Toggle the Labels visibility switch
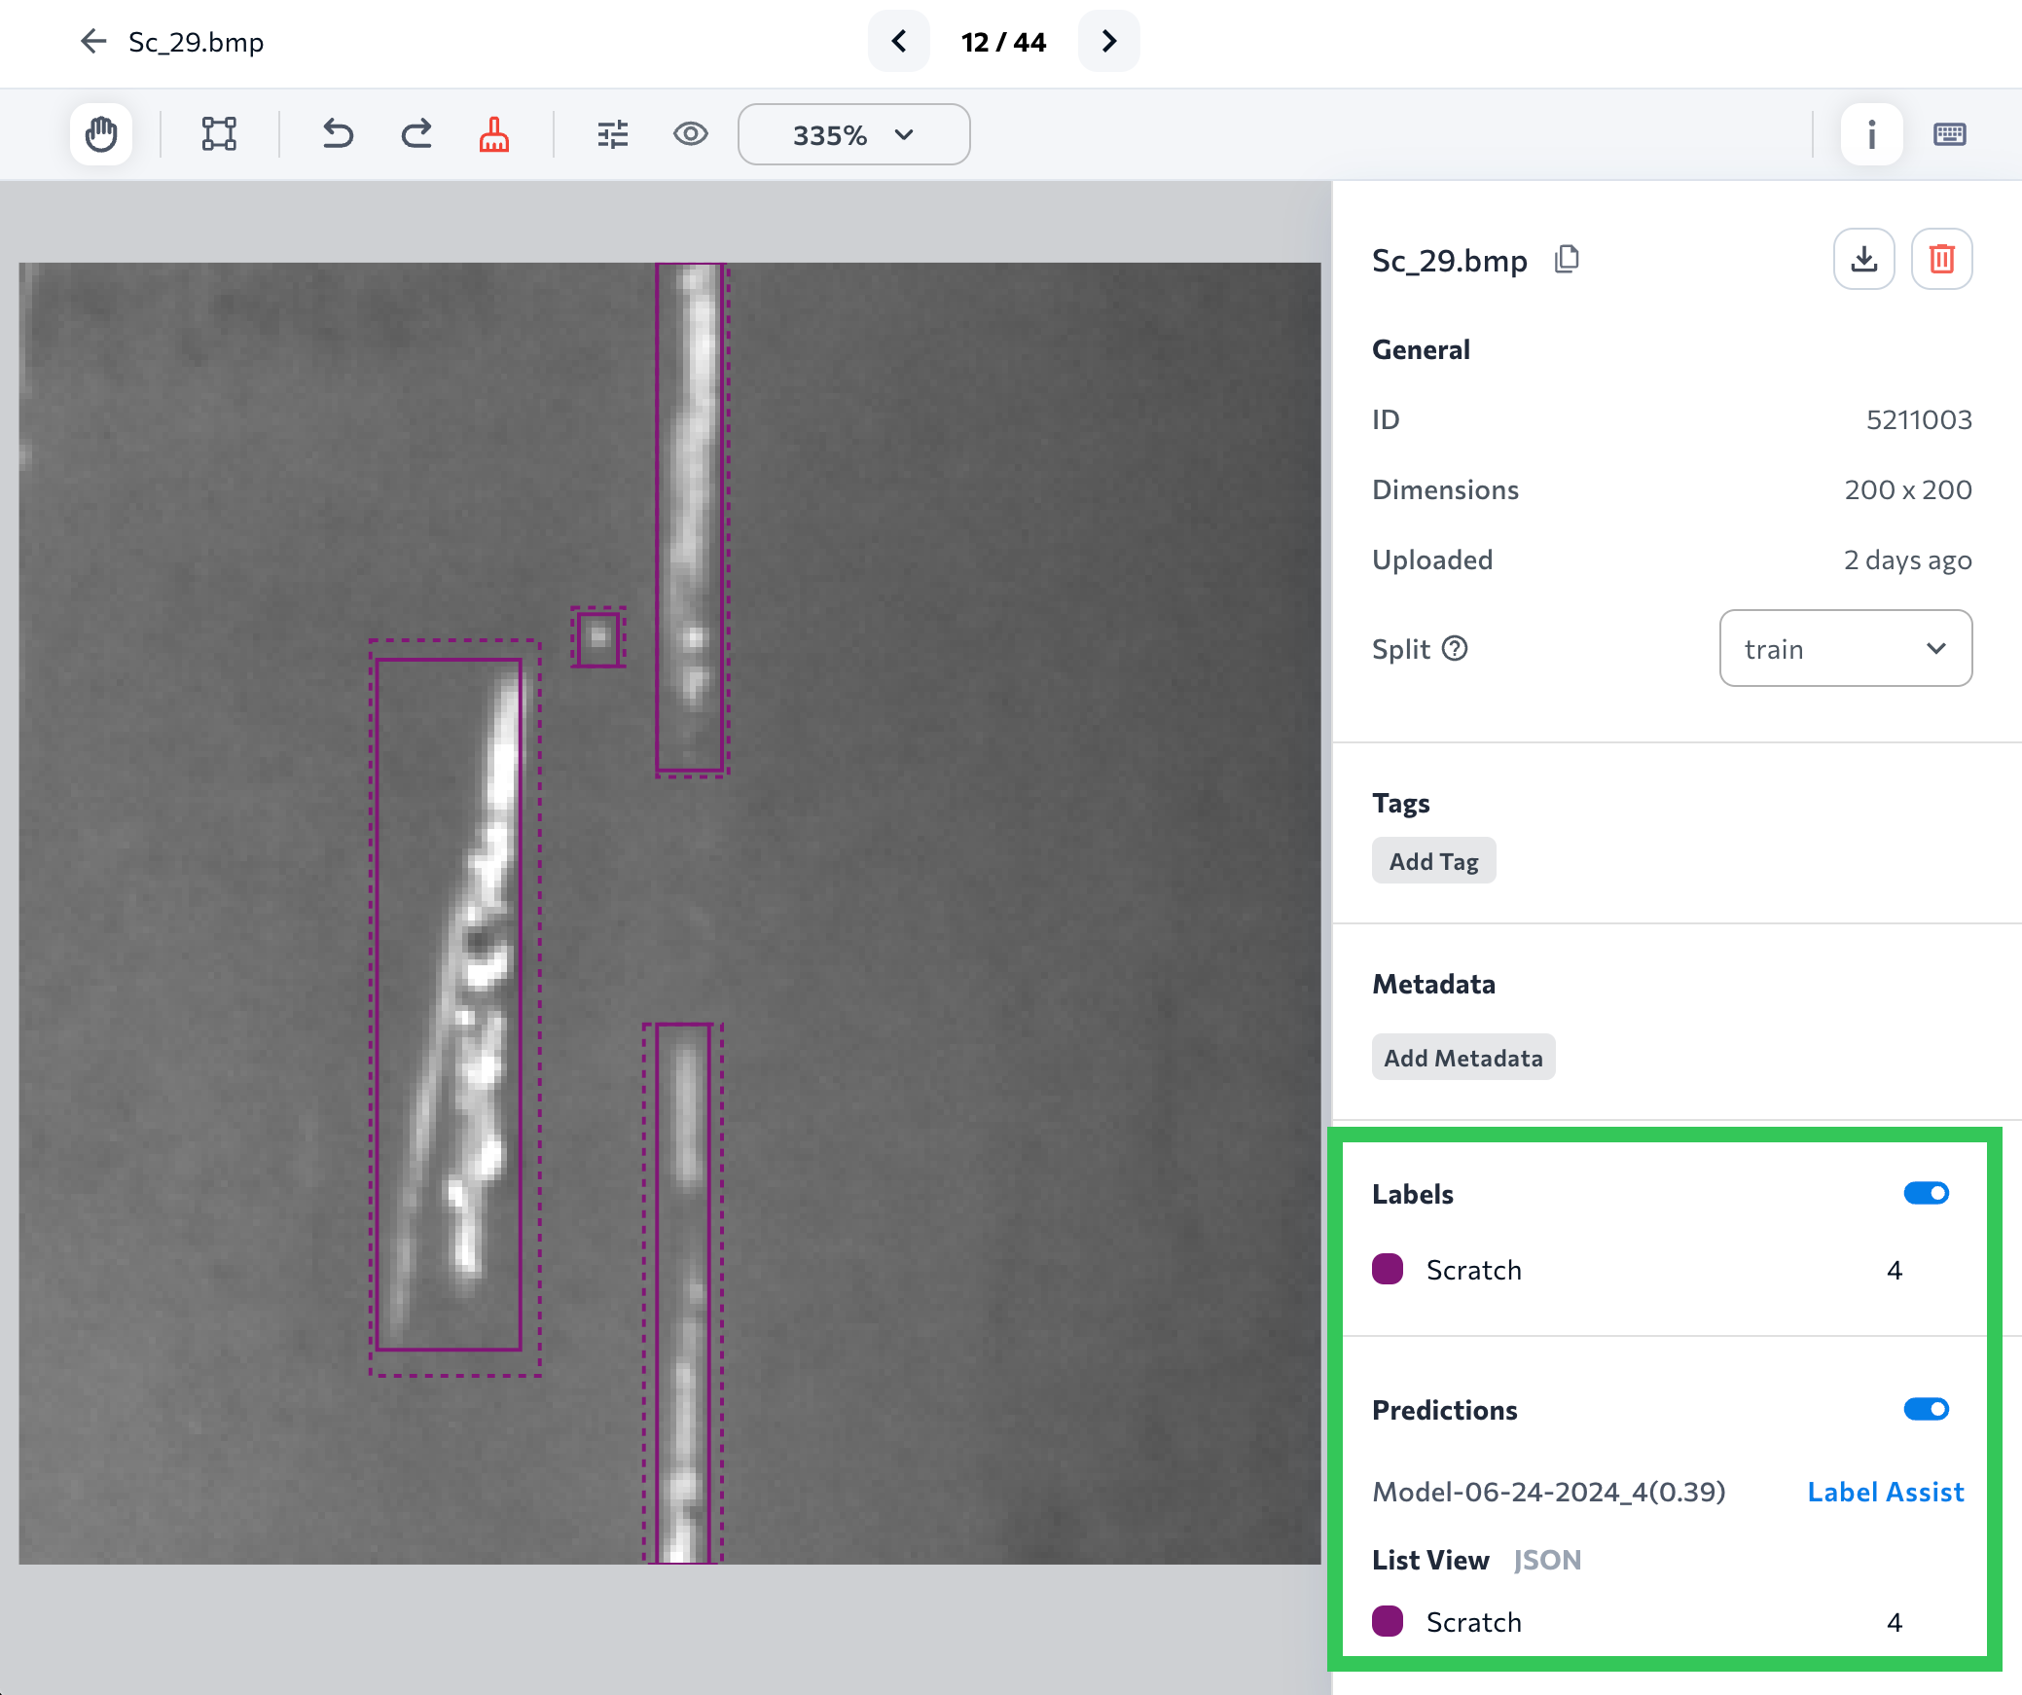2022x1695 pixels. coord(1926,1193)
